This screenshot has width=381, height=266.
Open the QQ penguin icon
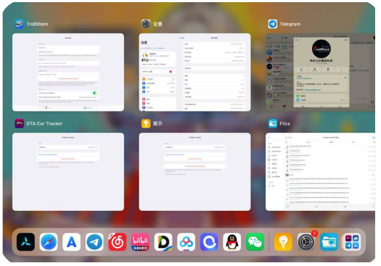(x=232, y=242)
